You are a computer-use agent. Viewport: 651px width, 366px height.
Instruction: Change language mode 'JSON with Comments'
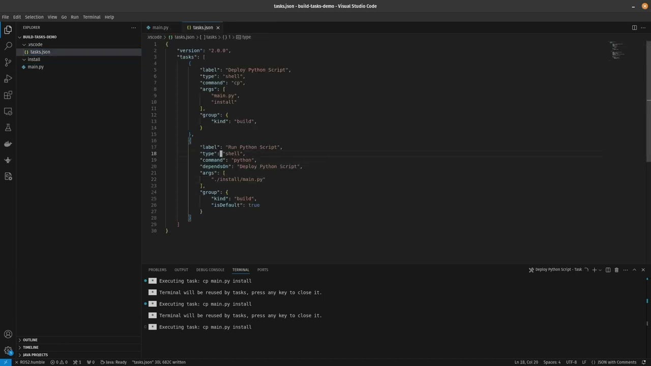click(x=614, y=362)
